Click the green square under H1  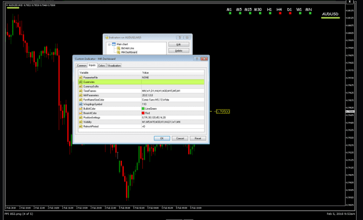tap(270, 13)
